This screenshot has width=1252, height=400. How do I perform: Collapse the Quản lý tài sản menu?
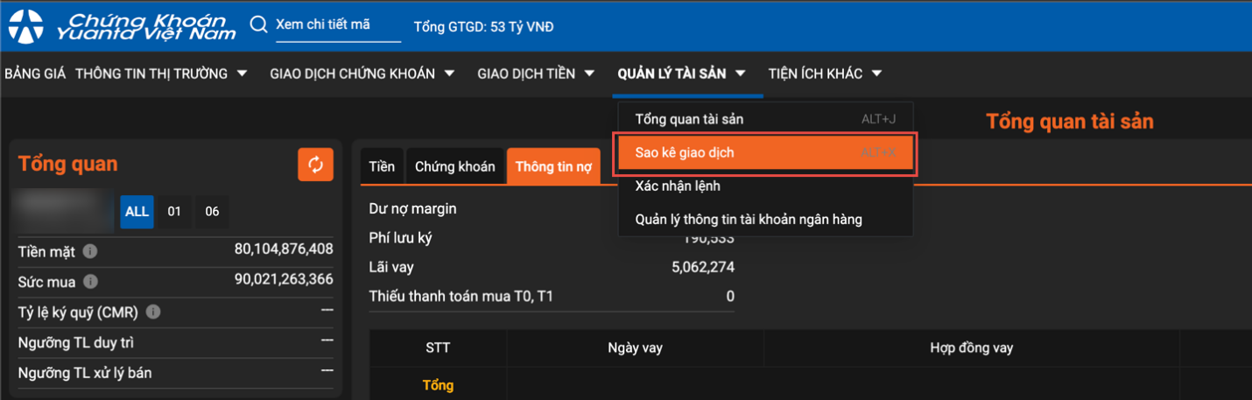pyautogui.click(x=681, y=74)
